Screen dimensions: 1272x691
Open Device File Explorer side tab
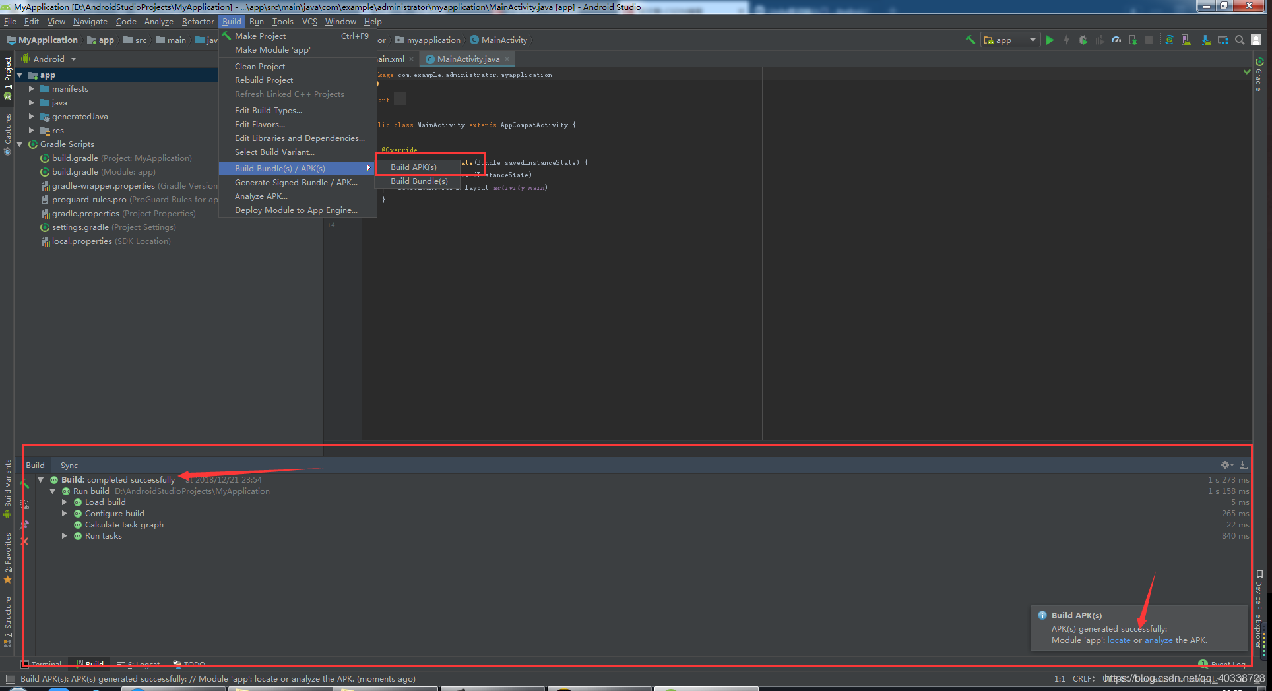tap(1259, 608)
